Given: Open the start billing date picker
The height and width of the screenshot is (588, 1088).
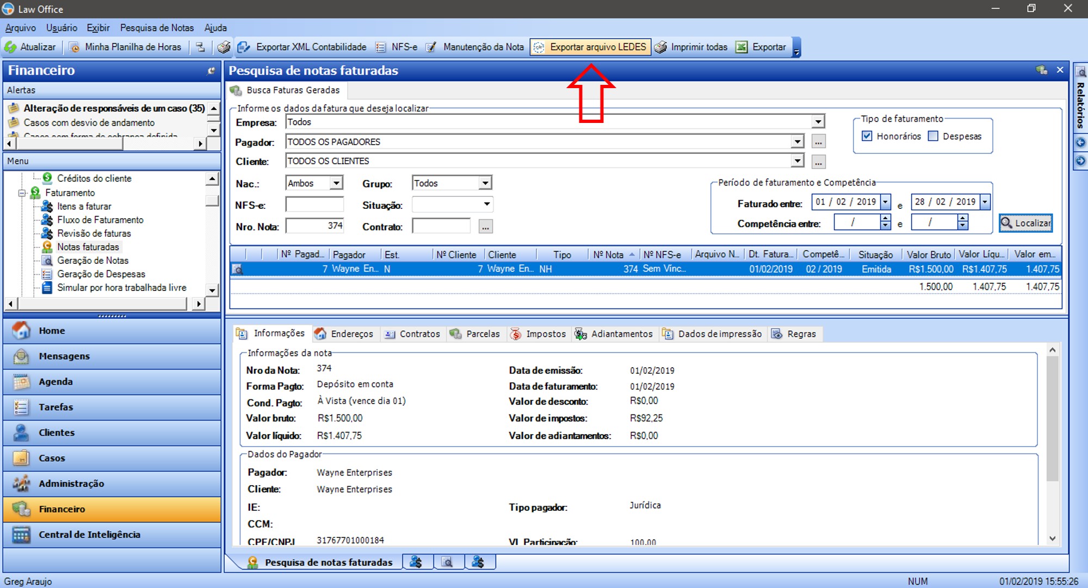Looking at the screenshot, I should click(x=885, y=202).
